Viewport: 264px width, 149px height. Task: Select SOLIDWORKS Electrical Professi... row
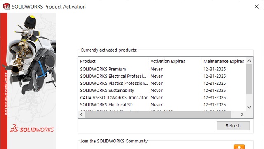pyautogui.click(x=162, y=76)
